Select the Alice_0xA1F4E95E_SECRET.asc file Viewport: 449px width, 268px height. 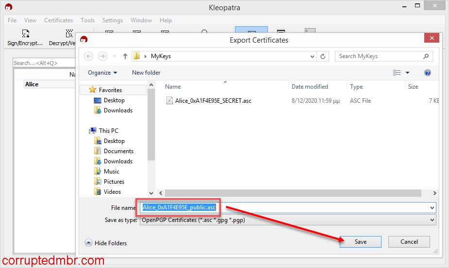pos(213,101)
